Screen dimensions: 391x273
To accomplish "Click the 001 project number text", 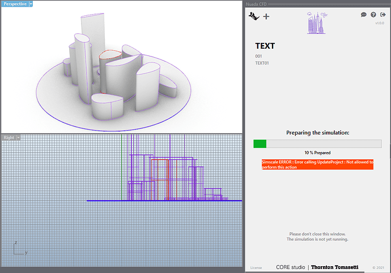I will pos(258,56).
